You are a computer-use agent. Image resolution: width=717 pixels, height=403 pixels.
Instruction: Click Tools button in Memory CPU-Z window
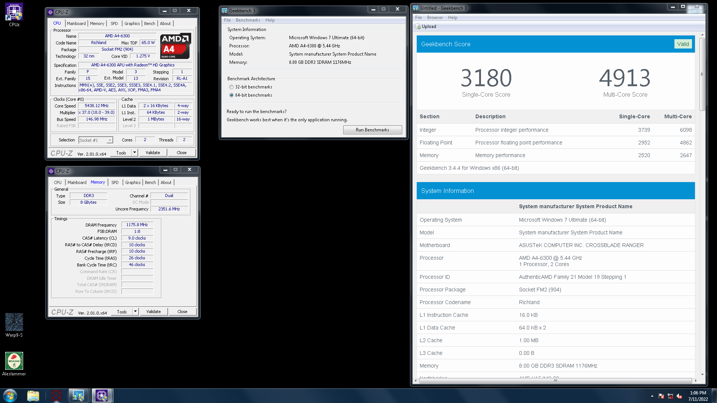pos(122,312)
